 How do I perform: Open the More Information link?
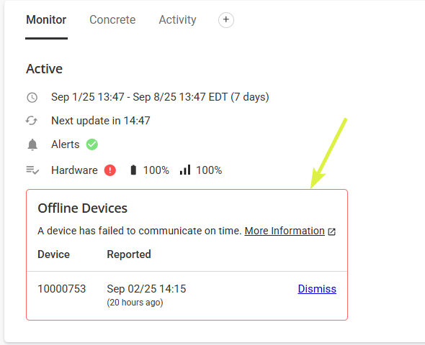[x=285, y=231]
